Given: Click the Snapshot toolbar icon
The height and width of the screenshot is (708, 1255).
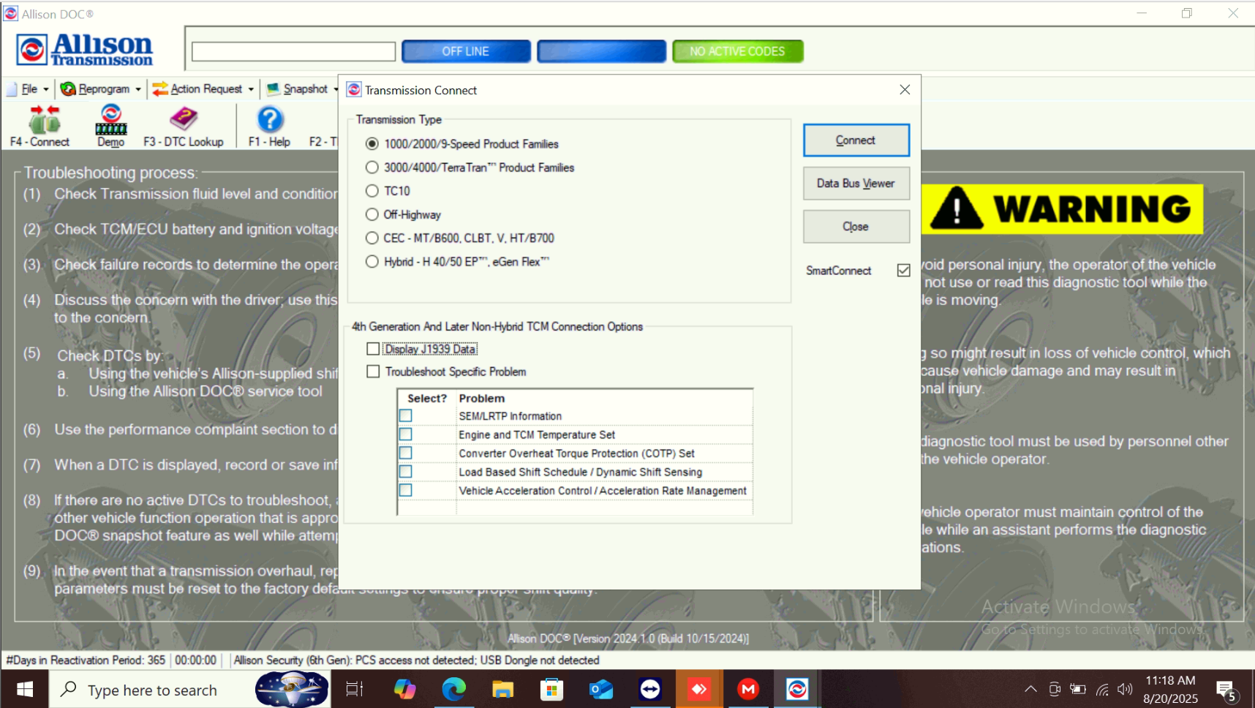Looking at the screenshot, I should [x=273, y=88].
